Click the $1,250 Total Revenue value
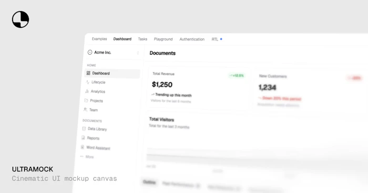 click(x=162, y=84)
